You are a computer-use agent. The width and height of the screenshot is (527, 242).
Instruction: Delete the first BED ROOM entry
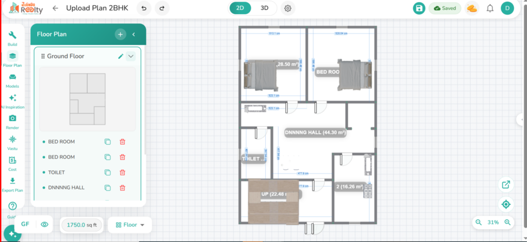click(x=123, y=142)
